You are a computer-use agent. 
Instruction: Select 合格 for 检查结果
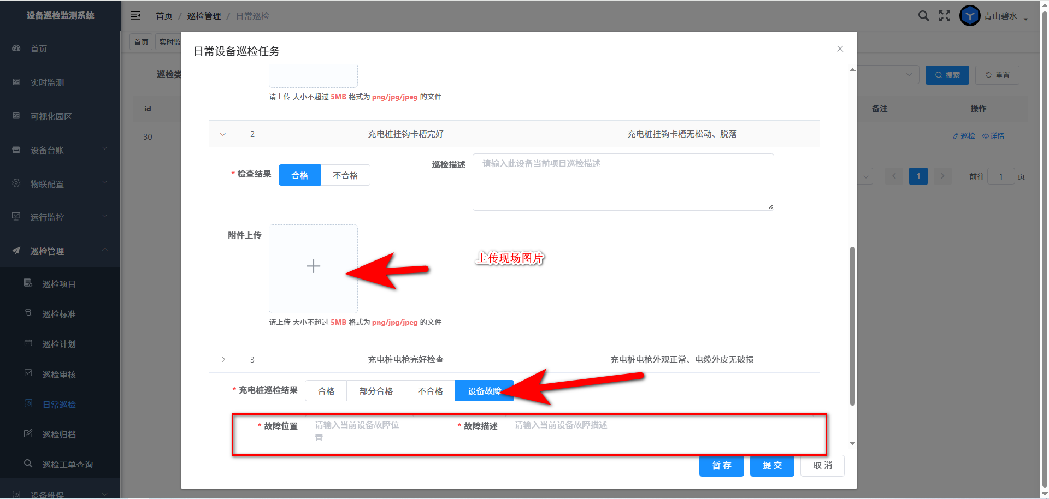[299, 175]
